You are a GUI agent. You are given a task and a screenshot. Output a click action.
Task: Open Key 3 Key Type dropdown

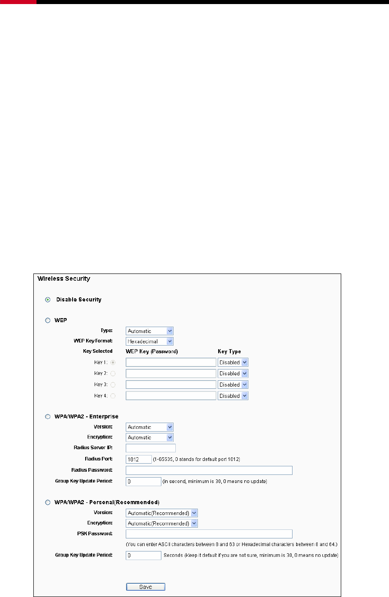pos(233,385)
